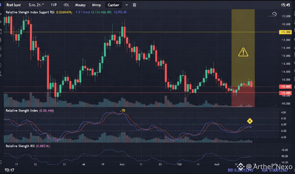Screen dimensions: 295x174
Task: Click the yellow 0.0280439 indicator value
Action: click(x=64, y=12)
